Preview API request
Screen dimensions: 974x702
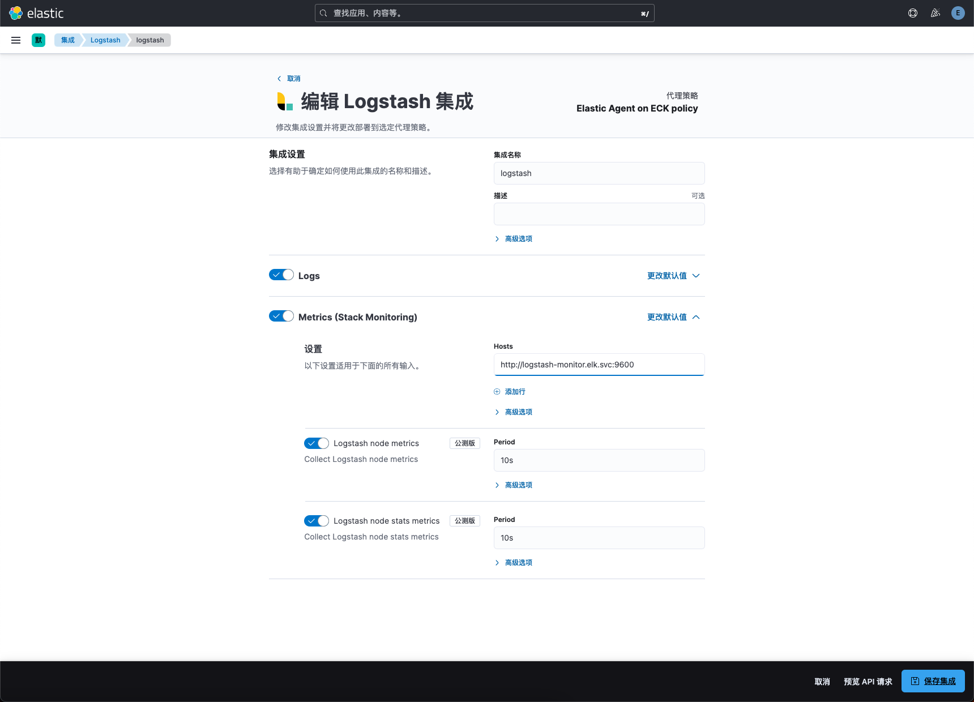[x=868, y=682]
